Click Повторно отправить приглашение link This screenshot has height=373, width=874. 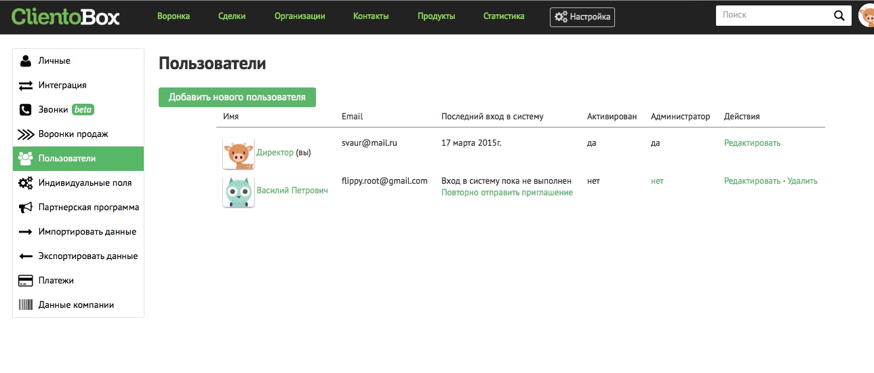pyautogui.click(x=507, y=193)
